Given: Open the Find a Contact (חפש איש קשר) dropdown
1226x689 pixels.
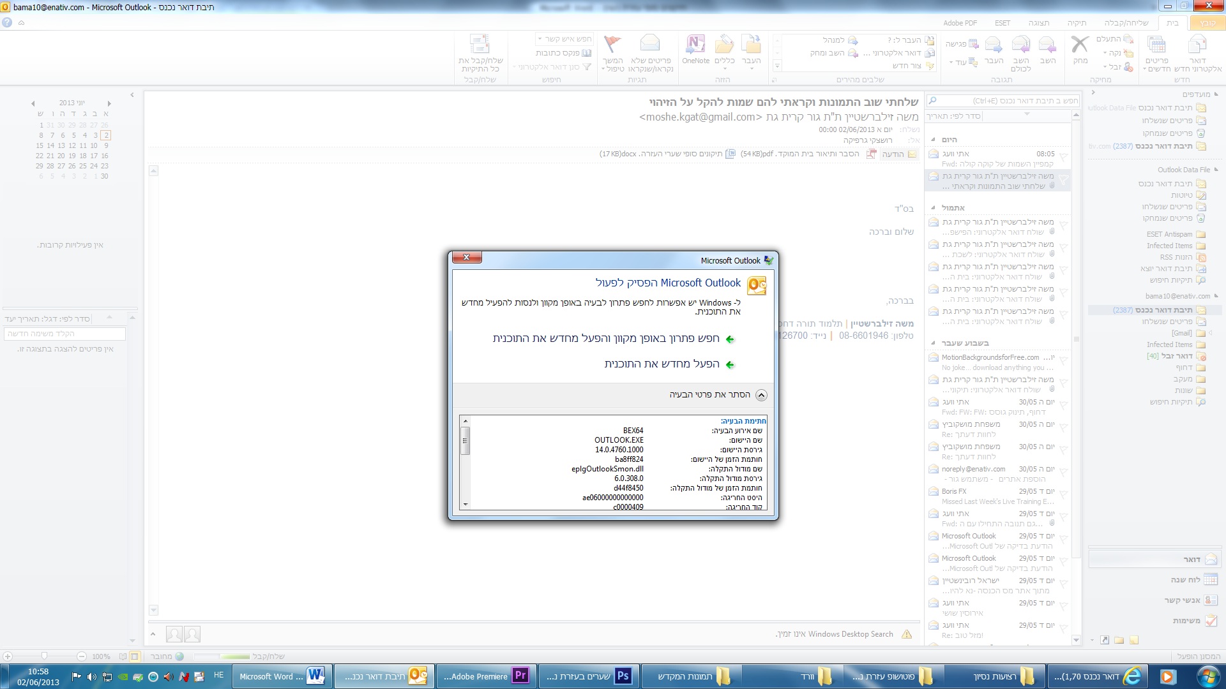Looking at the screenshot, I should tap(540, 39).
